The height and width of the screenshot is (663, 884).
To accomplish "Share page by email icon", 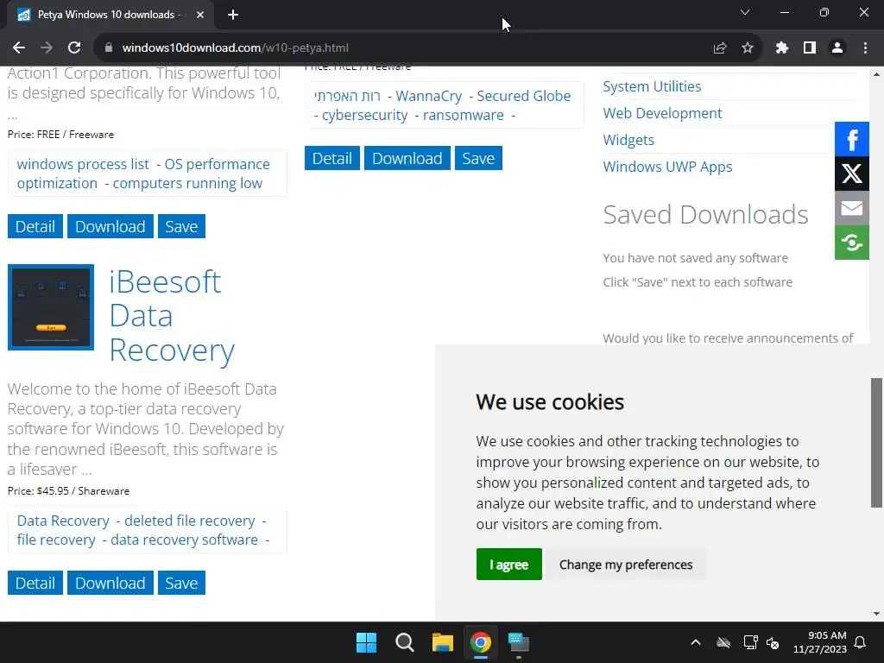I will pos(852,208).
